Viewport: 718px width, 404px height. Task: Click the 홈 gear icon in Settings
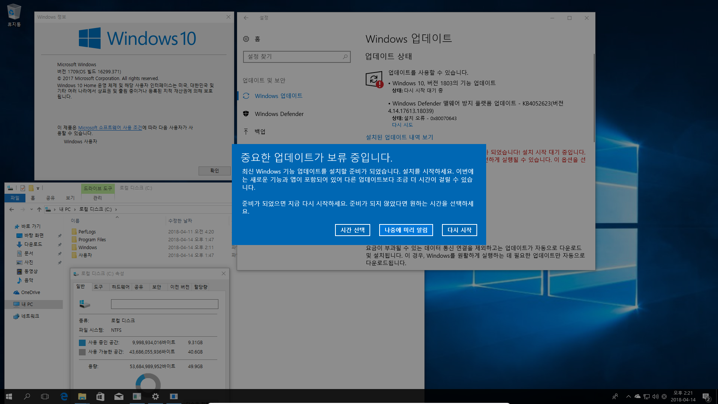(246, 39)
